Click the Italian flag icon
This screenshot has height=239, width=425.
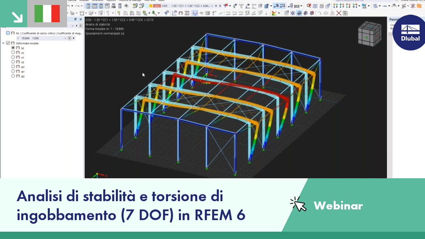(x=47, y=14)
